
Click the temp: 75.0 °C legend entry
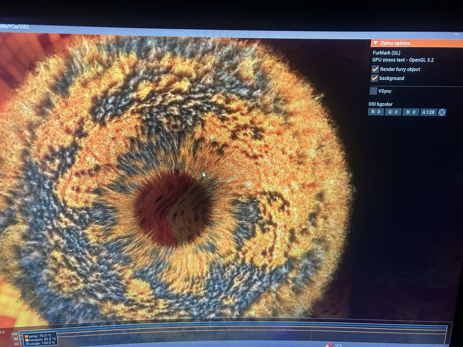[x=38, y=336]
